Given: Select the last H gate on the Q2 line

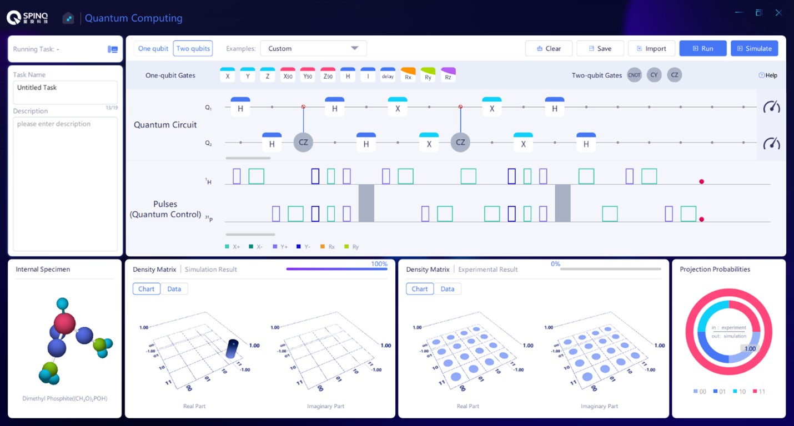Looking at the screenshot, I should [x=586, y=143].
